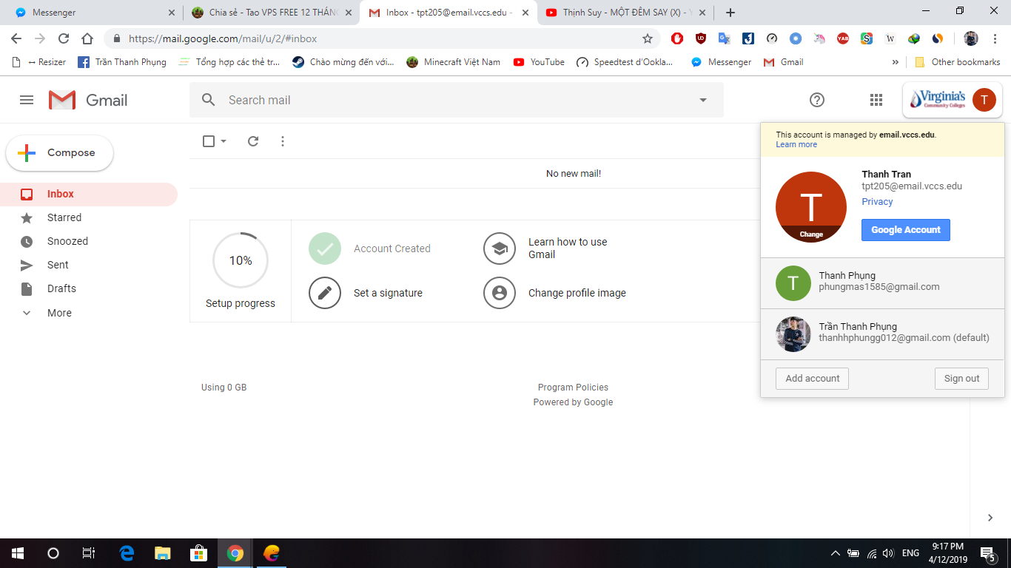
Task: Click the Learn more link
Action: (796, 145)
